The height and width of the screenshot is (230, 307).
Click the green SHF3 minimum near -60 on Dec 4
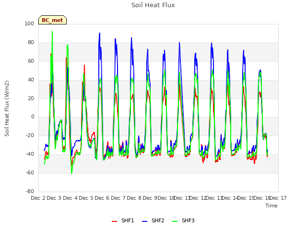pos(71,173)
